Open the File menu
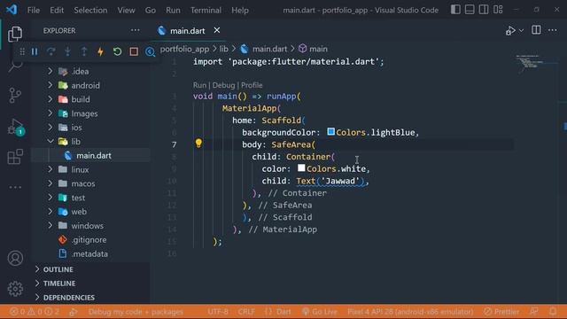 click(x=34, y=10)
